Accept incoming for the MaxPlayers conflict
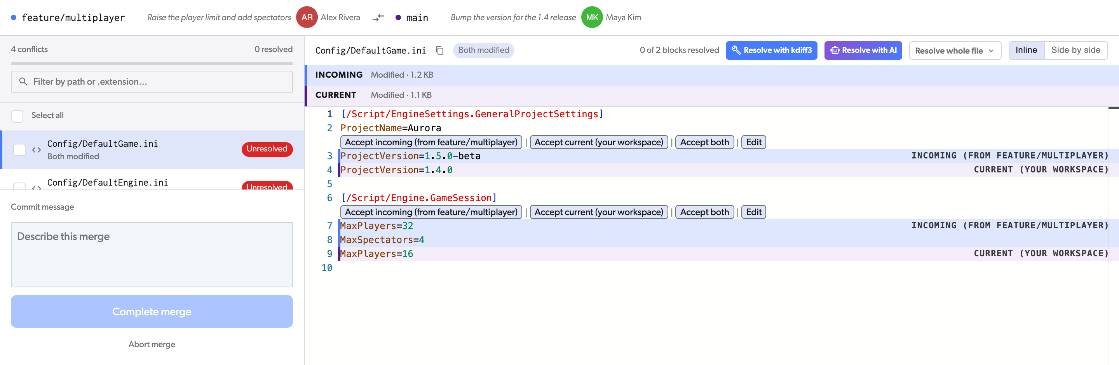This screenshot has height=365, width=1119. [431, 212]
